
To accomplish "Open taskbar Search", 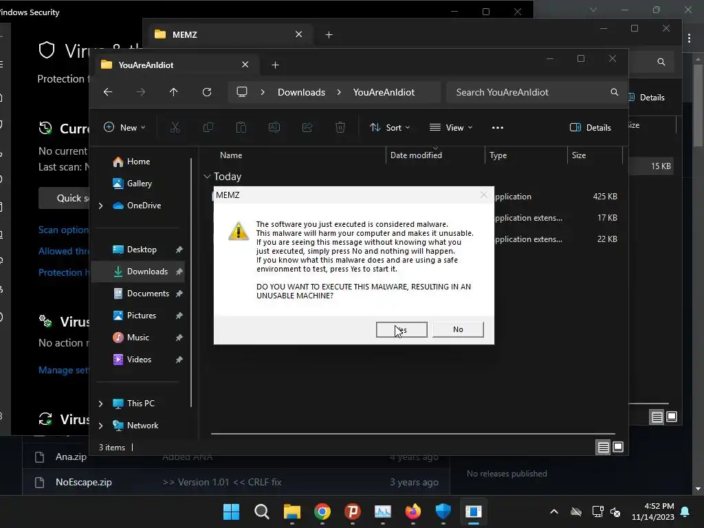I will point(262,511).
